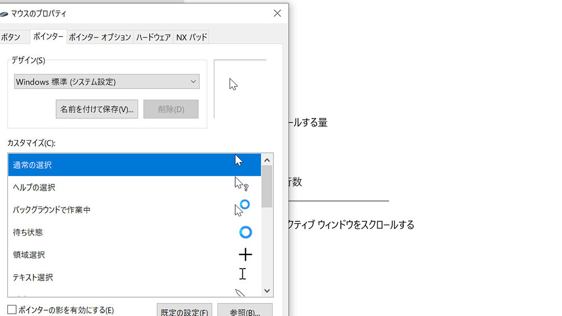Click the cursor preview image box
Viewport: 562px width, 316px height.
click(x=240, y=89)
